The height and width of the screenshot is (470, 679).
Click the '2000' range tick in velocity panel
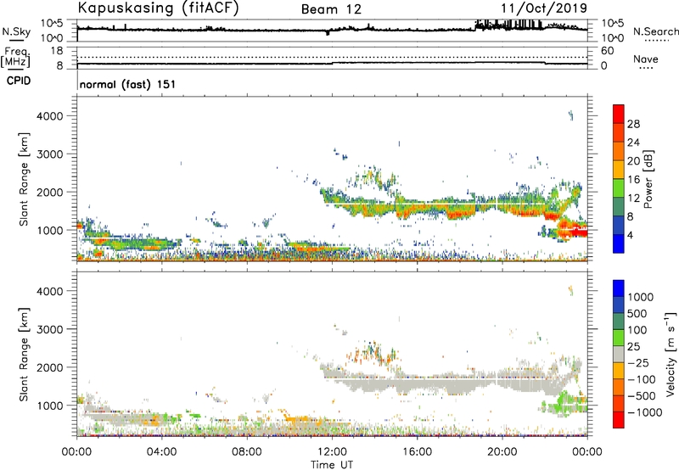tap(50, 367)
